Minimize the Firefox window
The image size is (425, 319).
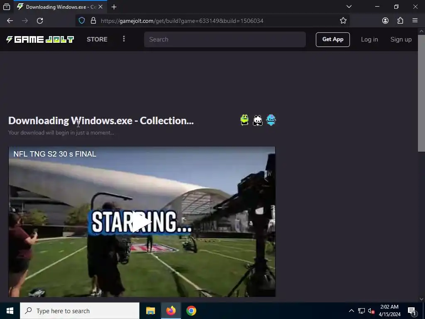click(377, 7)
